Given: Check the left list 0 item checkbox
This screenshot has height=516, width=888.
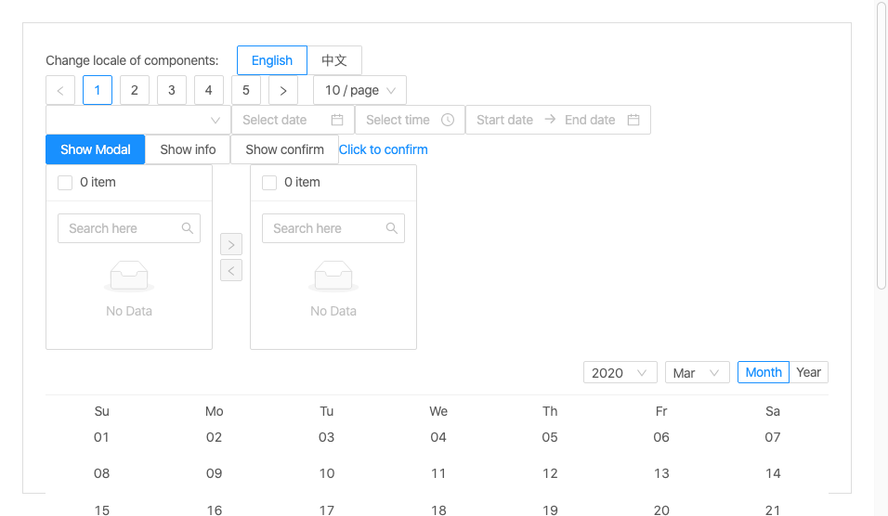Looking at the screenshot, I should click(65, 183).
